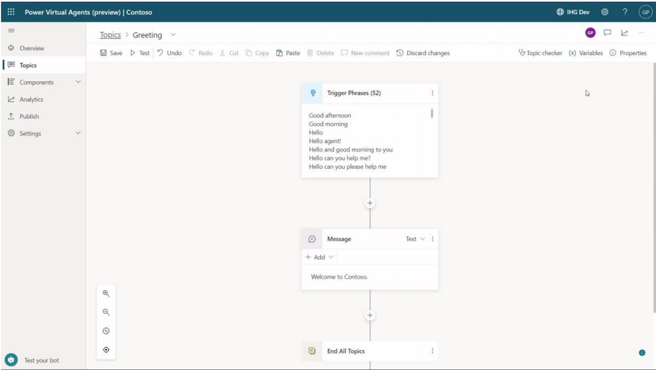Open the app launcher waffle icon

(x=10, y=11)
